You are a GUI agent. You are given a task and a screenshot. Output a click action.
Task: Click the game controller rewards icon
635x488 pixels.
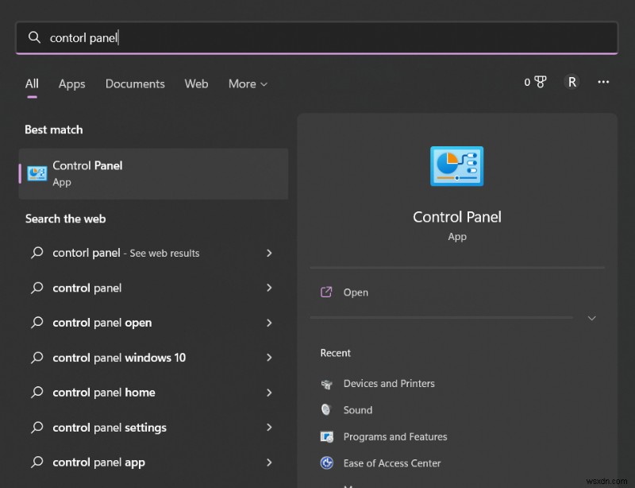(x=539, y=82)
